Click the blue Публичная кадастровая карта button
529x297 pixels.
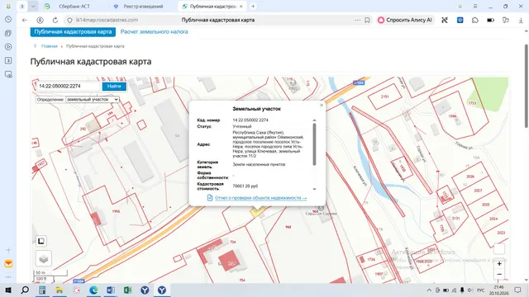pos(73,31)
